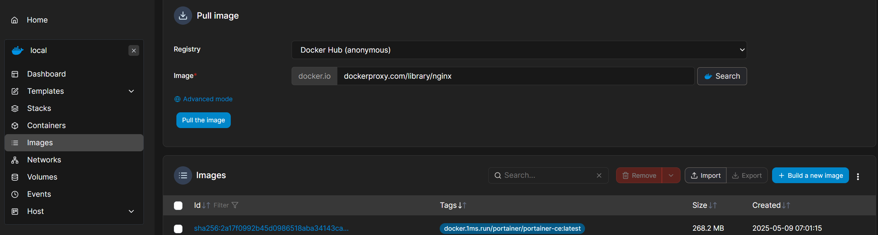The width and height of the screenshot is (878, 235).
Task: Switch to Advanced mode link
Action: point(208,99)
